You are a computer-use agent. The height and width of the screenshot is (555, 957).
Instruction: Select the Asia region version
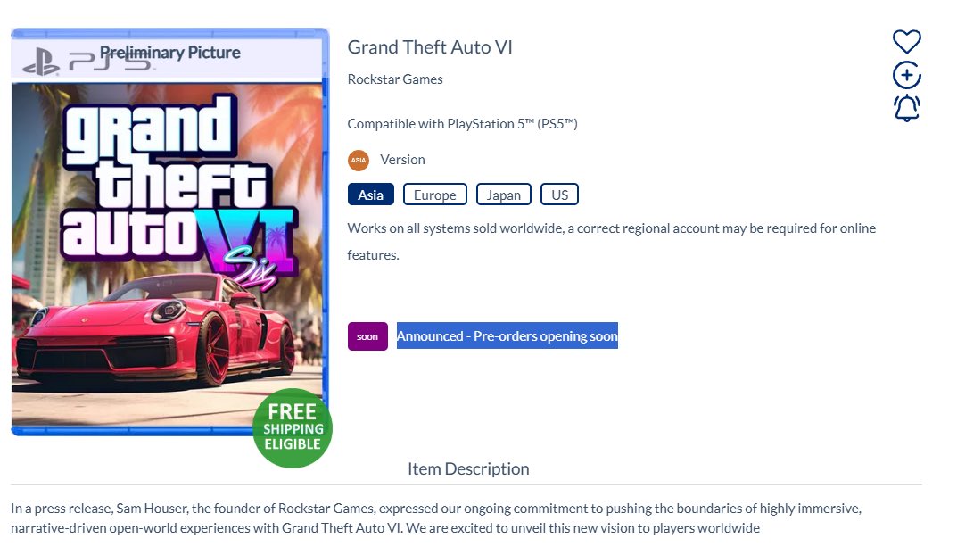click(x=370, y=195)
